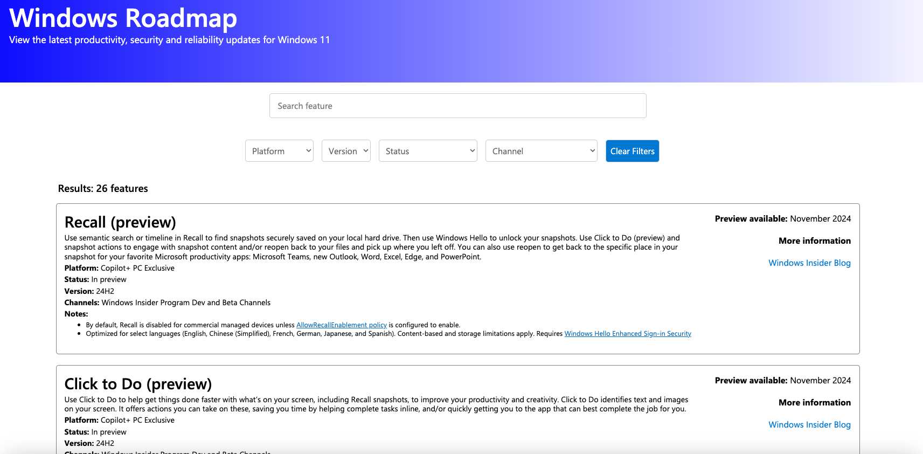Click Recall's 'Version: 24H2' line
The height and width of the screenshot is (454, 923).
coord(89,291)
